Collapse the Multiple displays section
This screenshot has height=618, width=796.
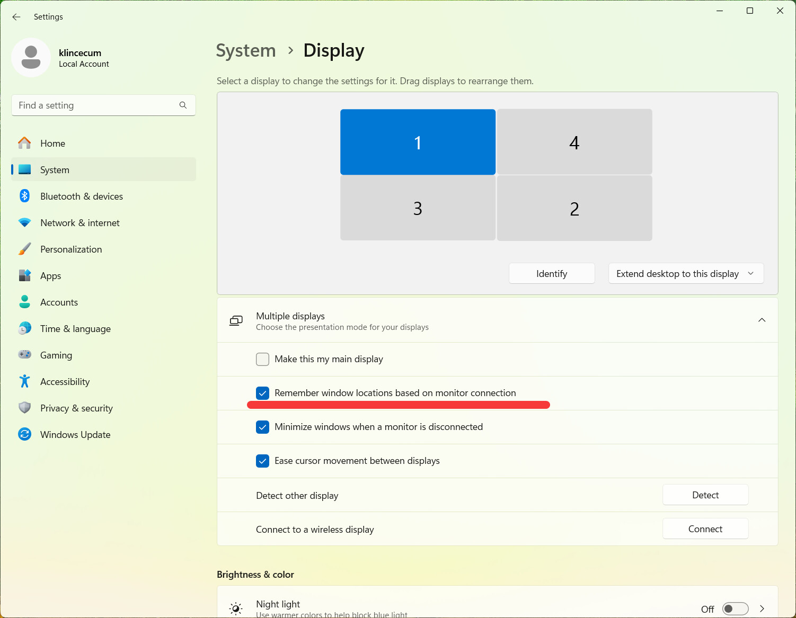click(762, 320)
